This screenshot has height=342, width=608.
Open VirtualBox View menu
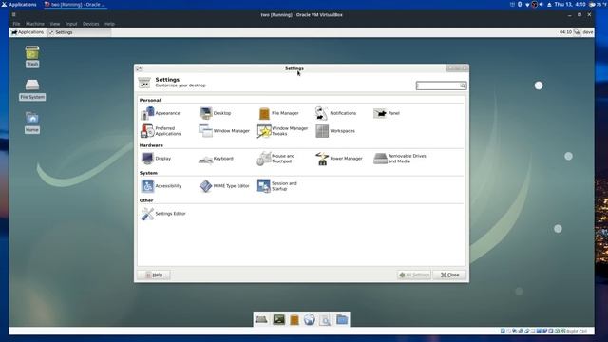[55, 24]
